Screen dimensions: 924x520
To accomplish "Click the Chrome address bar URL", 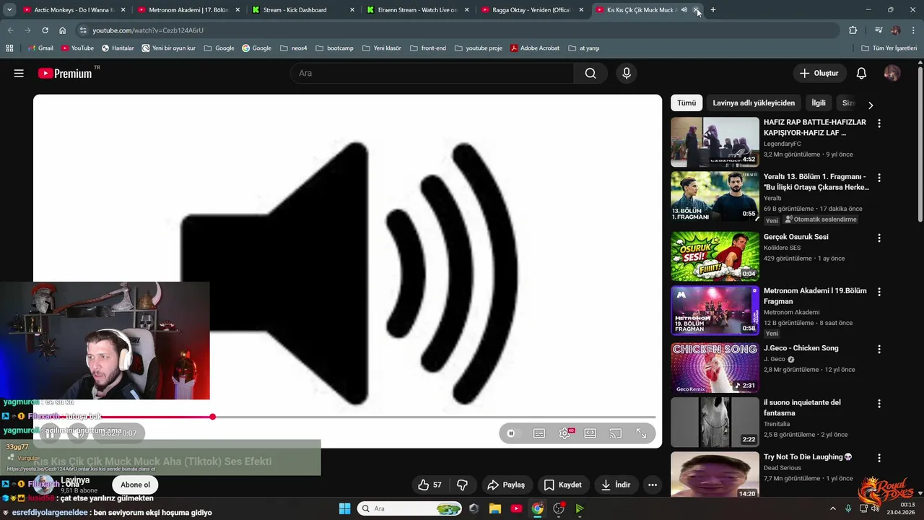I will tap(148, 30).
